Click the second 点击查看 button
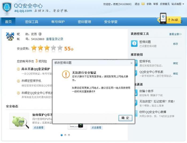The image size is (187, 143). coord(96,128)
